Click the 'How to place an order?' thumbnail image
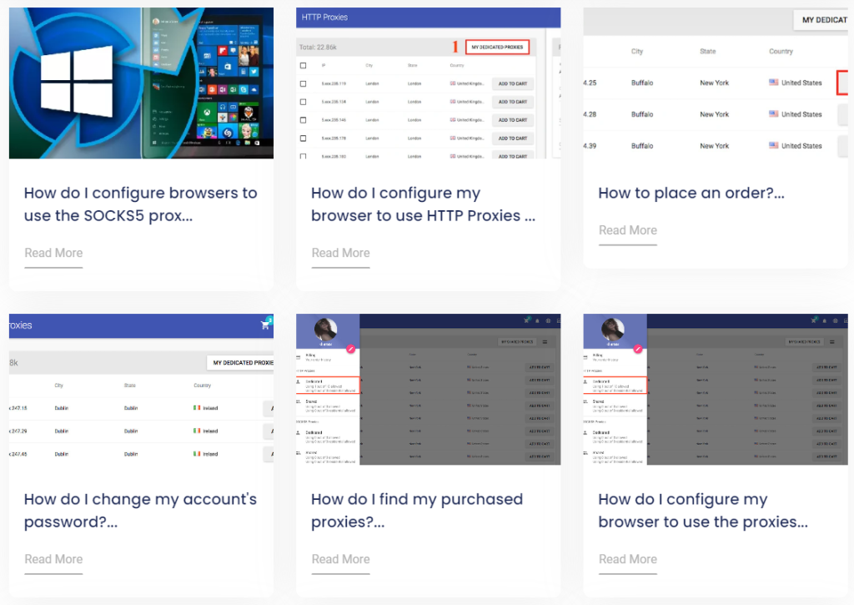 point(715,83)
